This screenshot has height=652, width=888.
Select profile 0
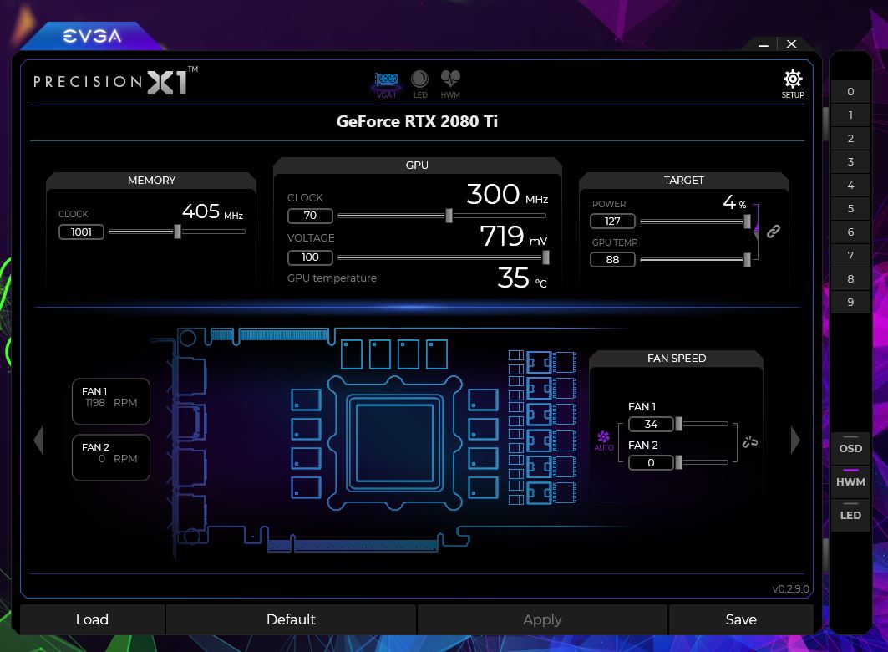coord(850,92)
